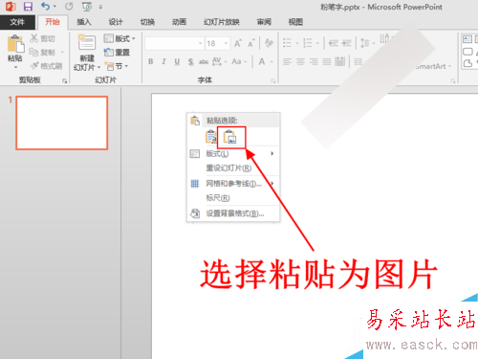Click the numbered list icon

[308, 43]
